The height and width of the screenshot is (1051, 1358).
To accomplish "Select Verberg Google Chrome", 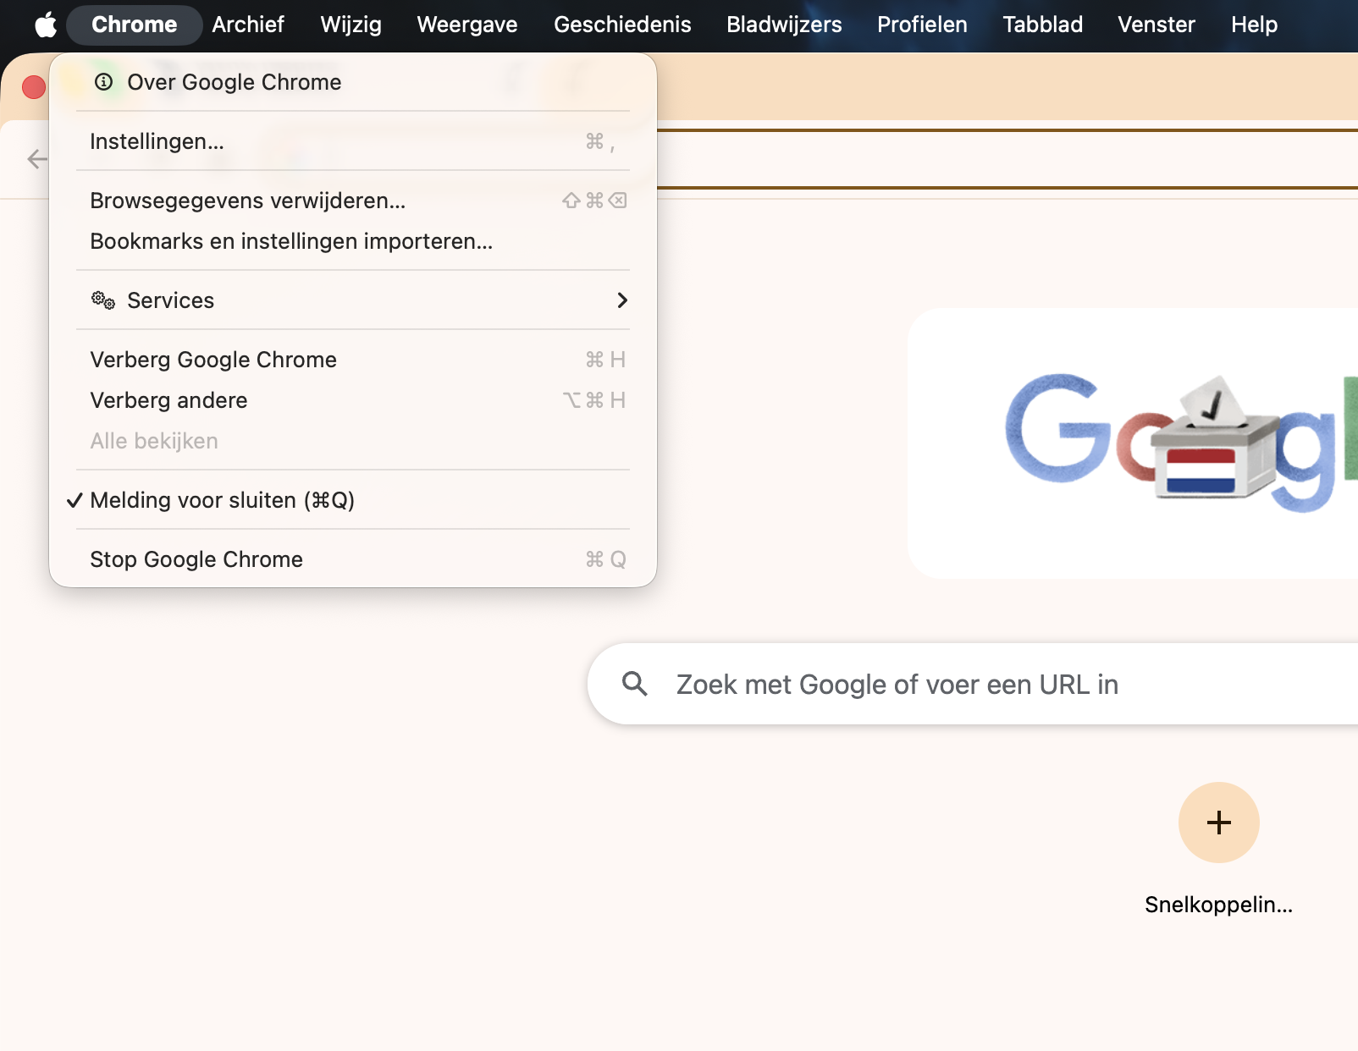I will tap(213, 359).
